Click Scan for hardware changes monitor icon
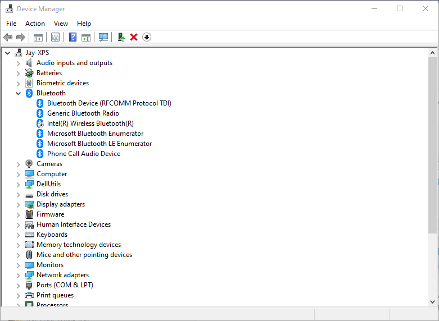Image resolution: width=439 pixels, height=321 pixels. [103, 37]
